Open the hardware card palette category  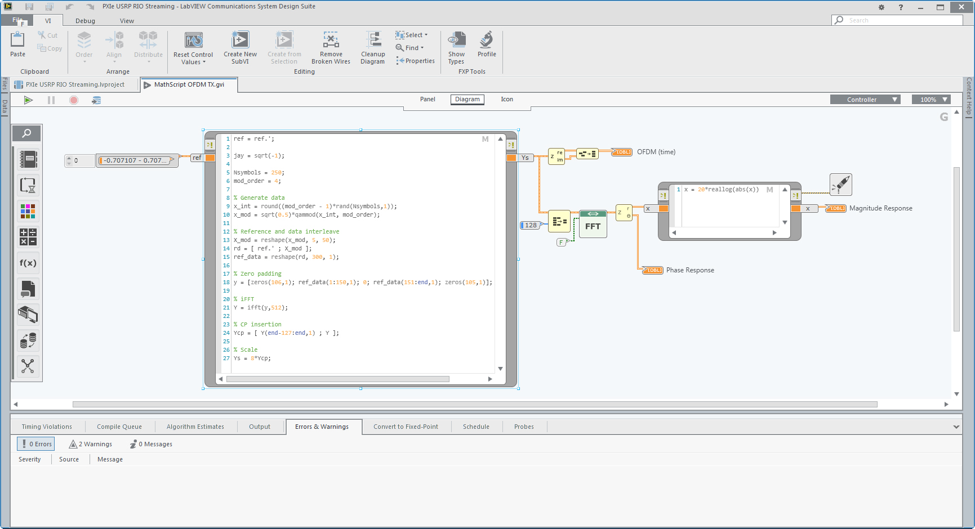[28, 315]
